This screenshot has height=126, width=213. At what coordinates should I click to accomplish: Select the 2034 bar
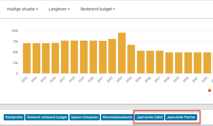coord(131,59)
